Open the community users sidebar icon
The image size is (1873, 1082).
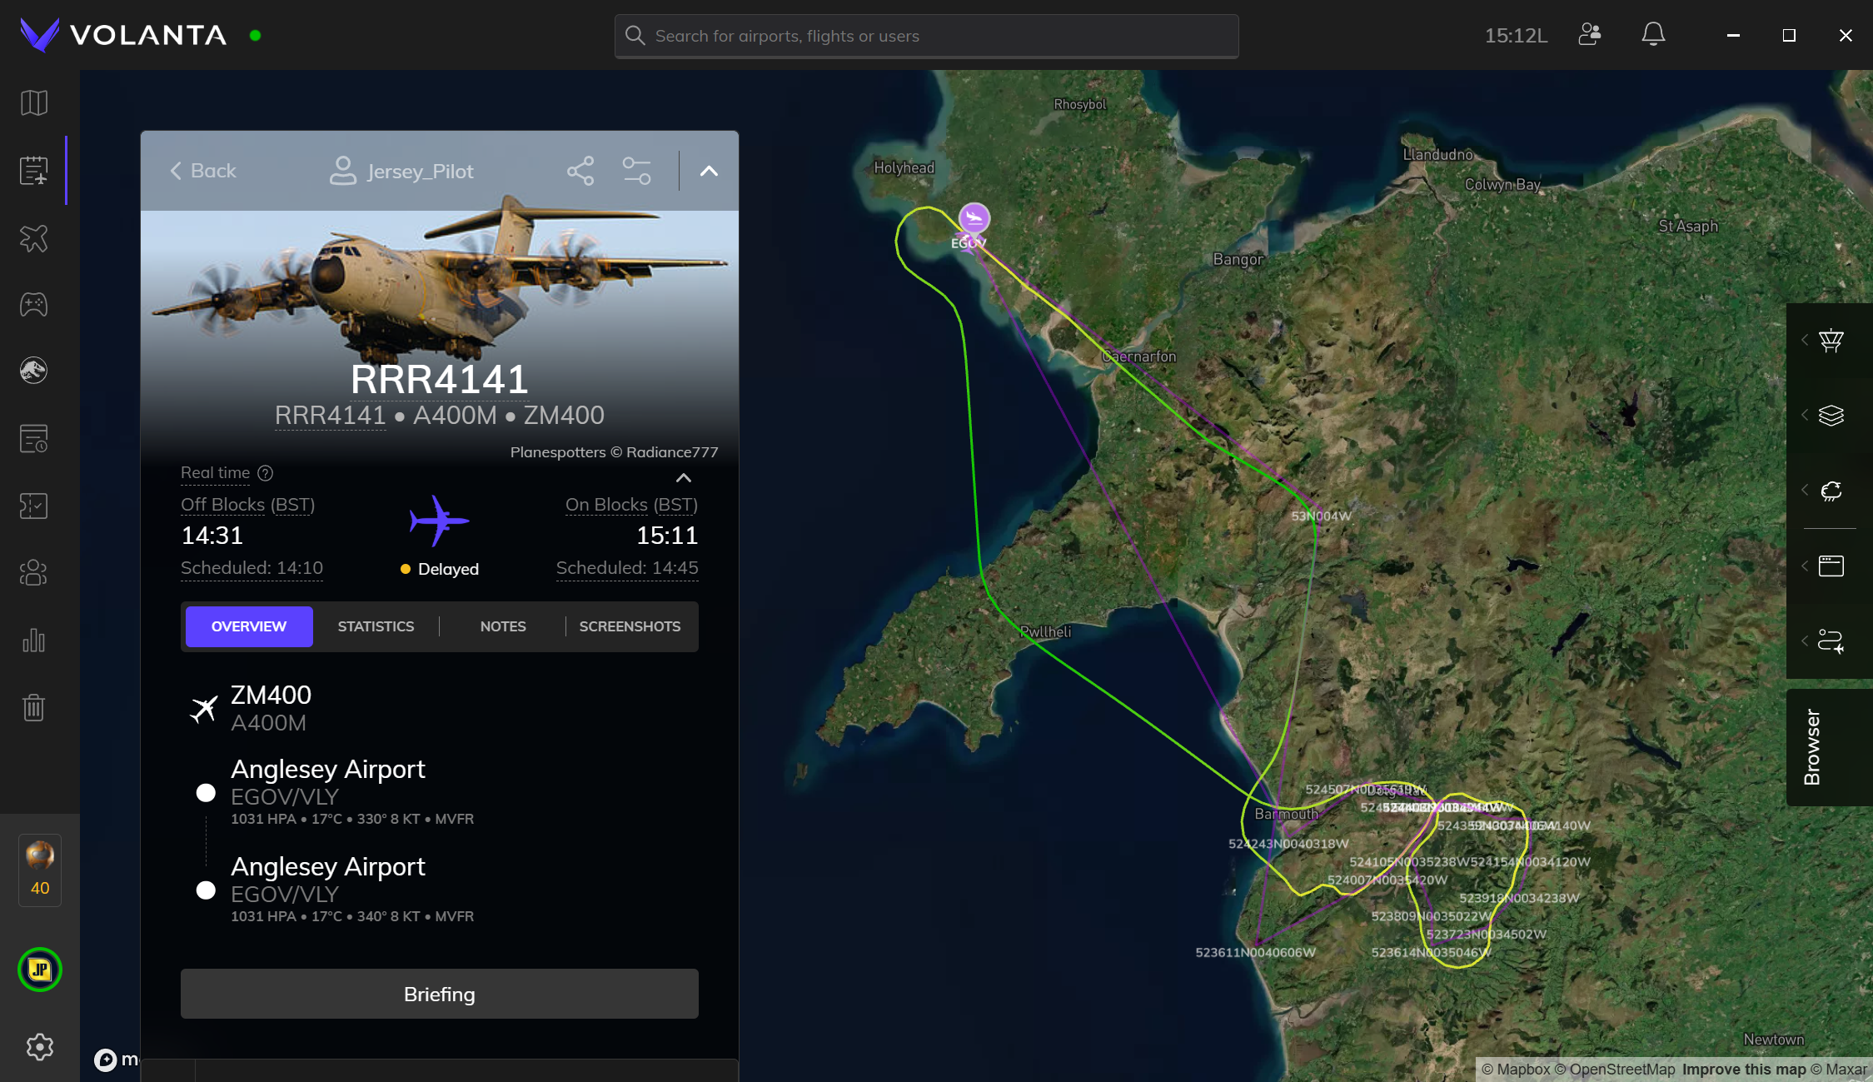(x=34, y=573)
